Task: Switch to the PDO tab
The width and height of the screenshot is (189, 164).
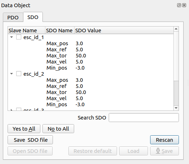Action: 13,18
